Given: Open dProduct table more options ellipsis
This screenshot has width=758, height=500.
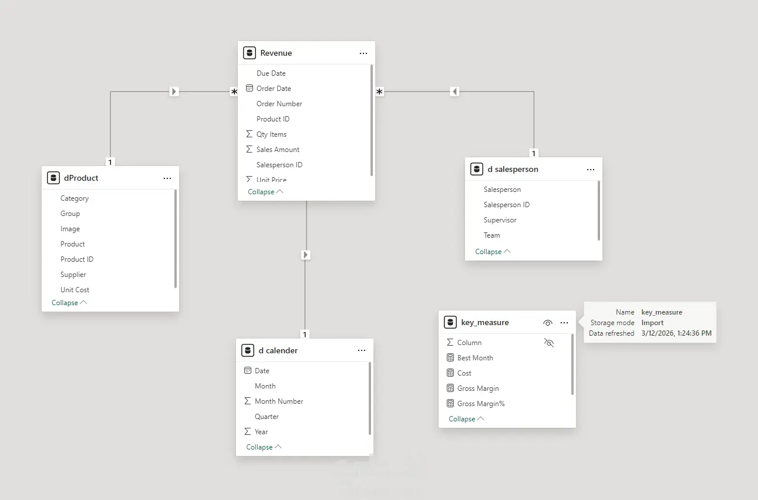Looking at the screenshot, I should pyautogui.click(x=167, y=178).
